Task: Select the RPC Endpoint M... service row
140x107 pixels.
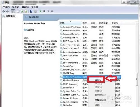Action: (90, 41)
